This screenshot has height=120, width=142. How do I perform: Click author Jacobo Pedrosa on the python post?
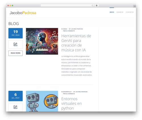pos(82,92)
